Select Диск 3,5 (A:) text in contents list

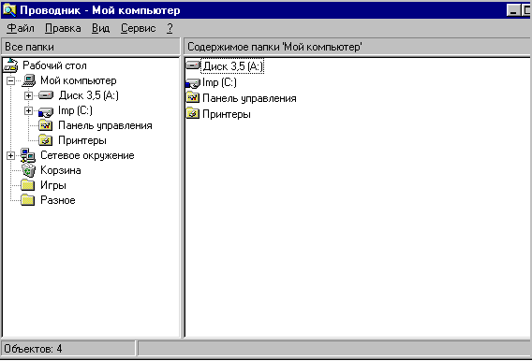coord(232,66)
